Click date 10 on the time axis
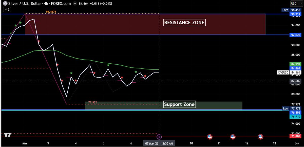Viewport: 304px width, 147px height. click(191, 143)
